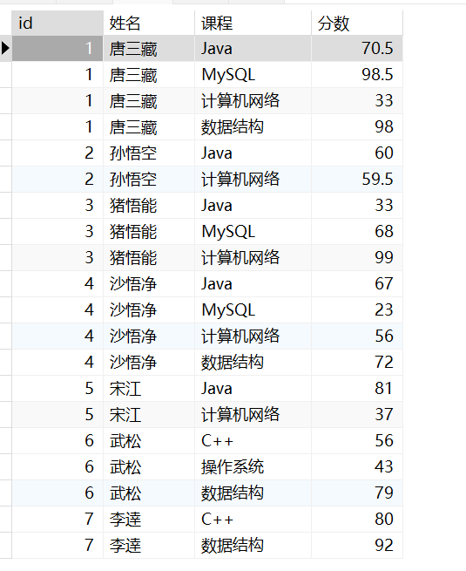Click MySQL course cell in 猪悟能's row
The height and width of the screenshot is (571, 466).
[x=253, y=232]
